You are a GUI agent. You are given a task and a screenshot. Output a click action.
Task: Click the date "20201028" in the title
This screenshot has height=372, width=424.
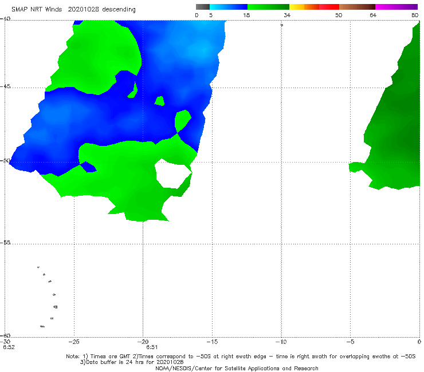[83, 10]
